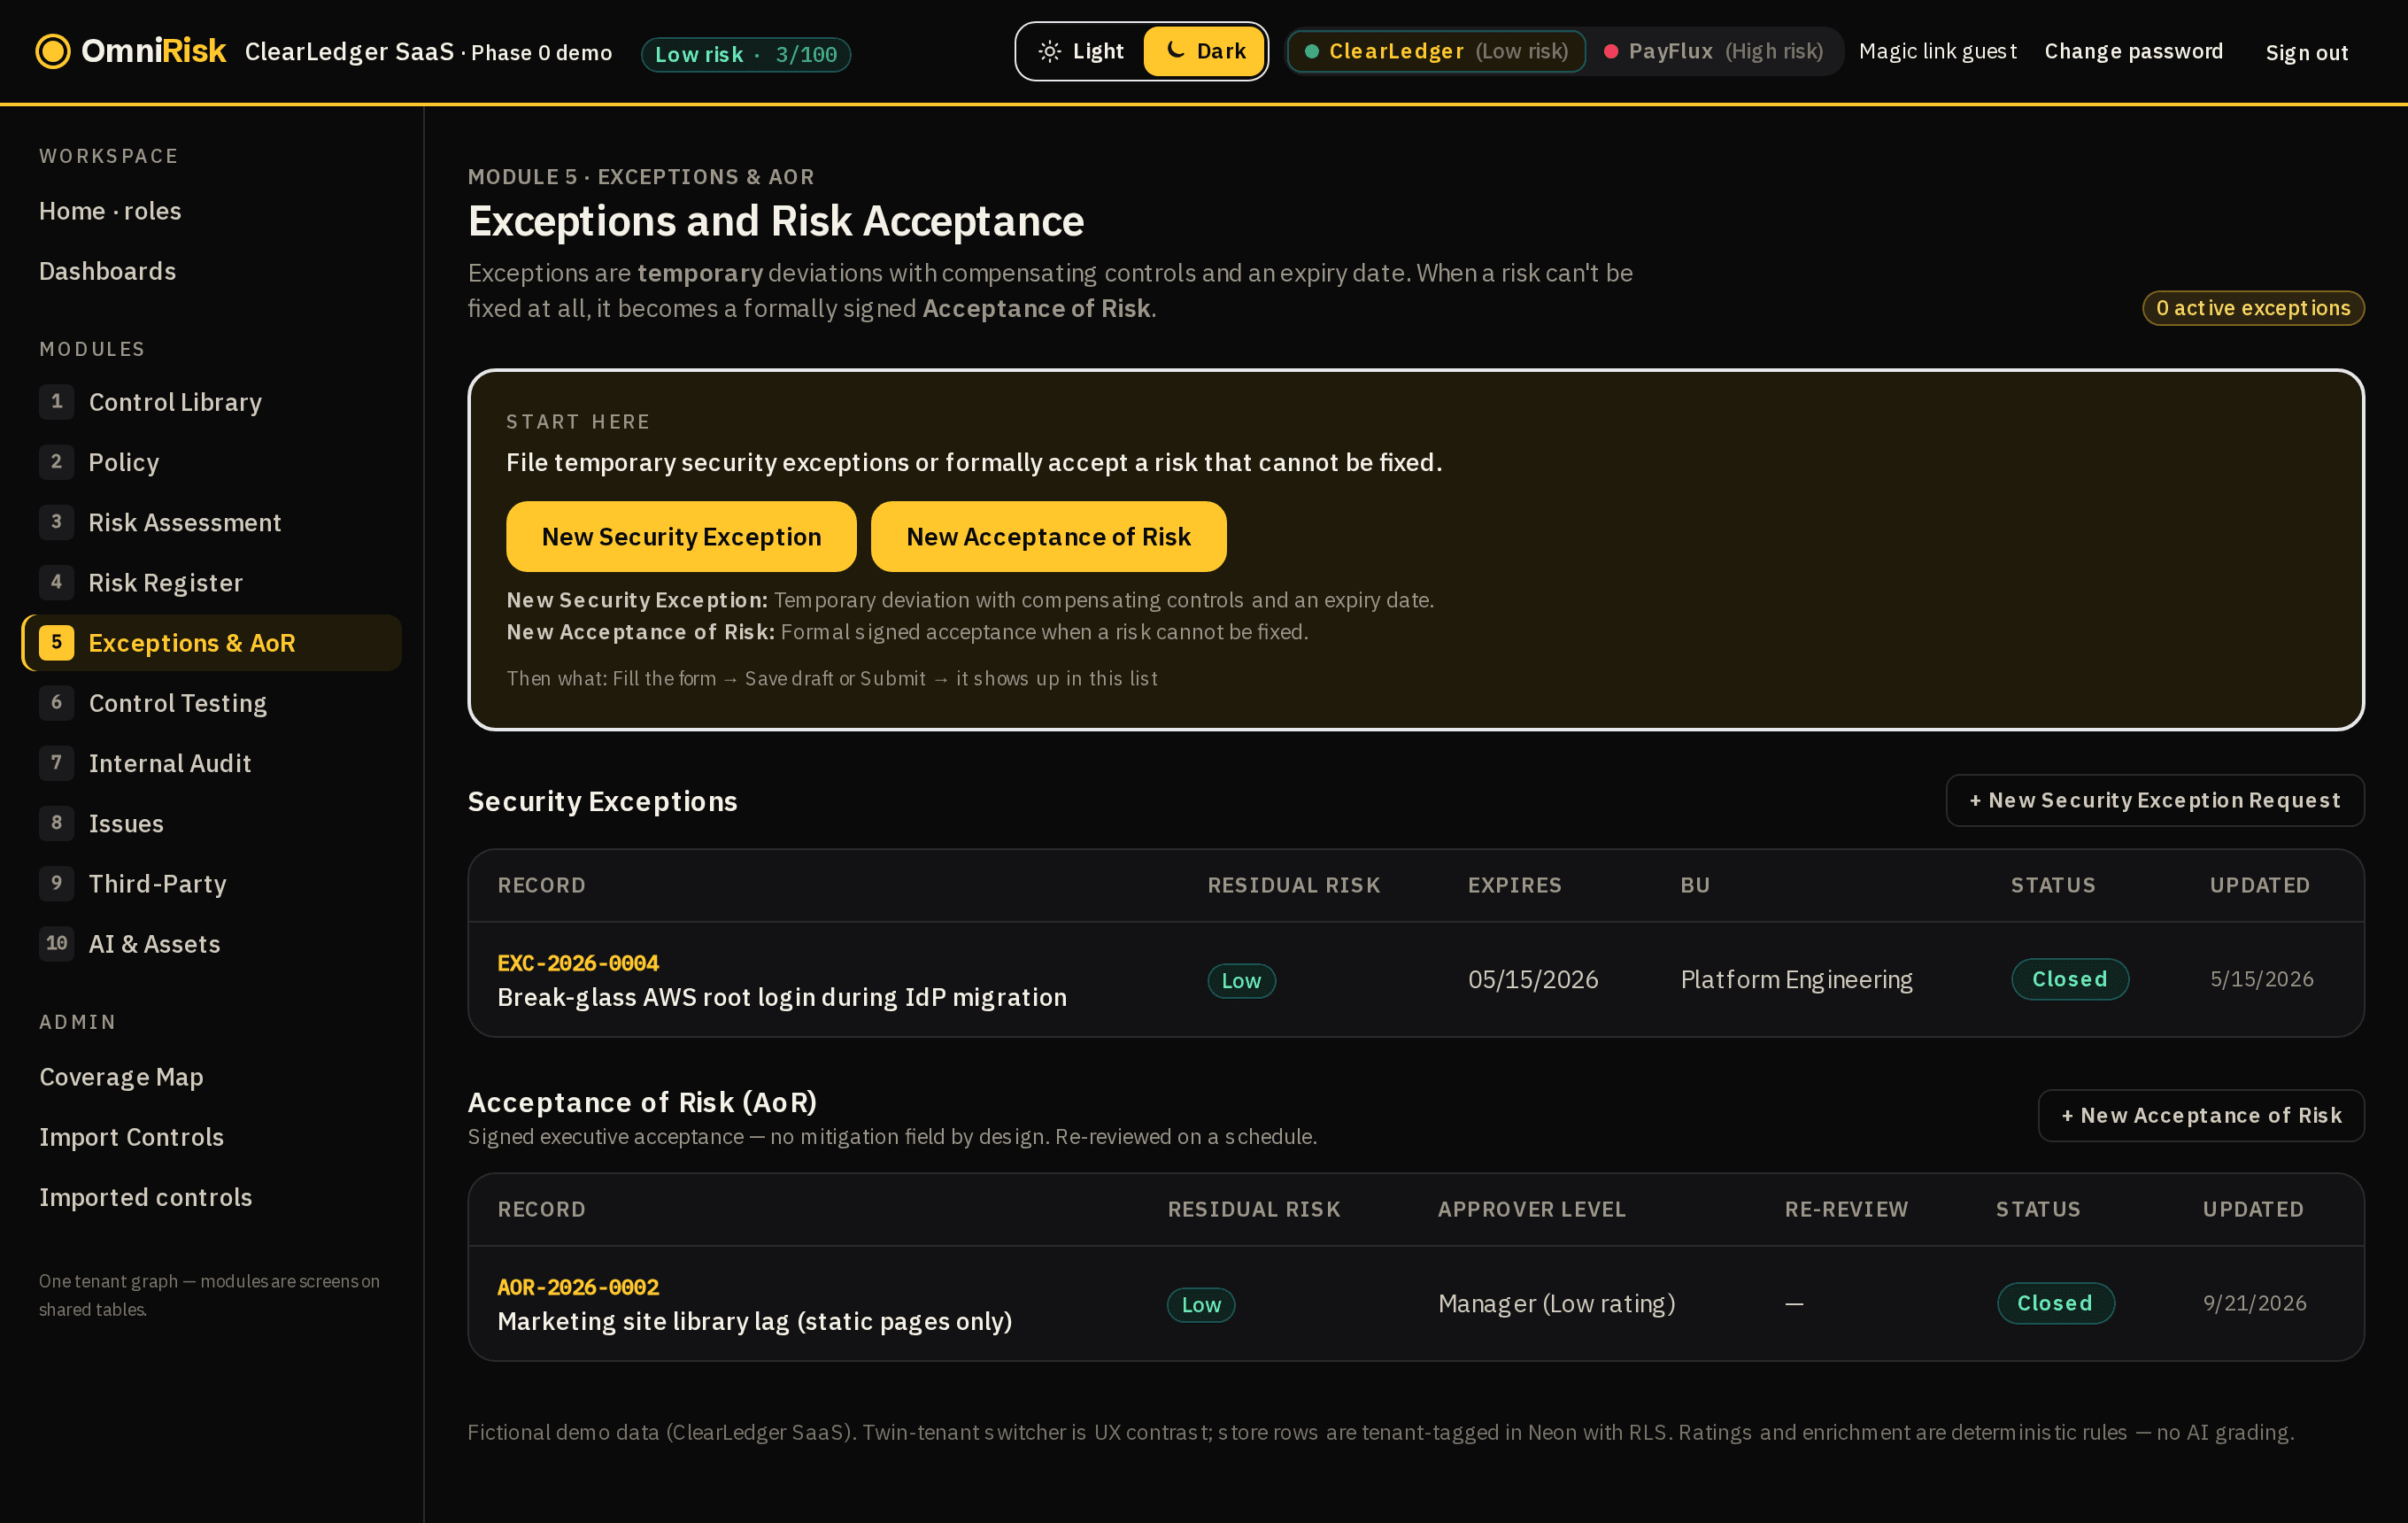This screenshot has width=2408, height=1523.
Task: Click Change password
Action: coord(2133,51)
